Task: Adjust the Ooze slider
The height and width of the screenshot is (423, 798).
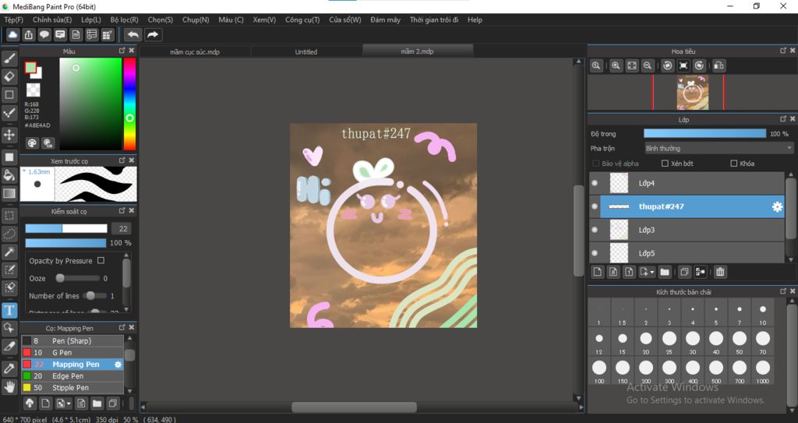Action: (79, 278)
